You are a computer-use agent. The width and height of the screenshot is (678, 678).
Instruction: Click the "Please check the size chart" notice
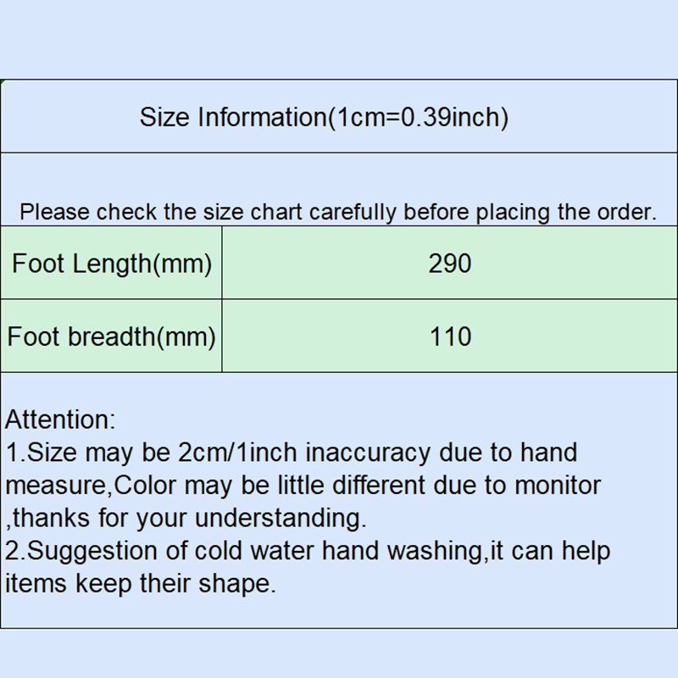coord(337,212)
